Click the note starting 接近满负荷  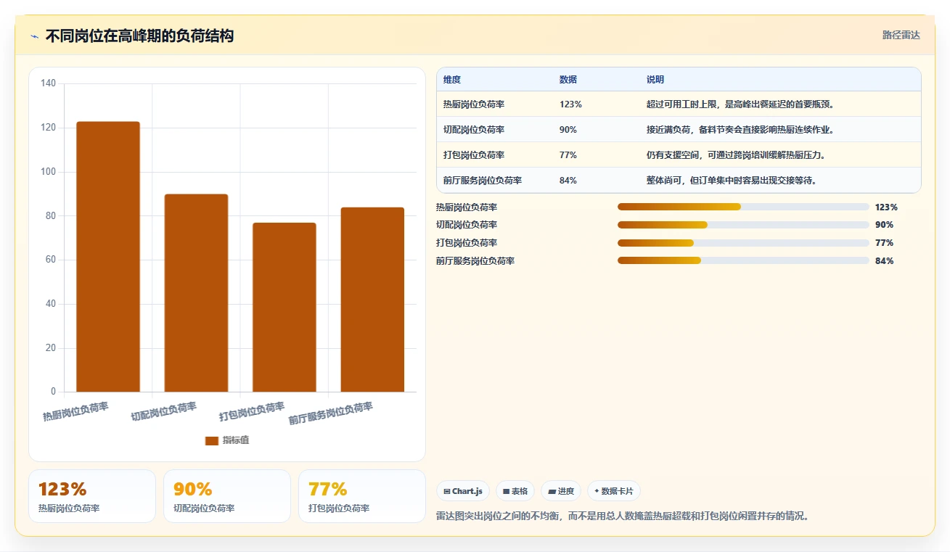click(740, 130)
